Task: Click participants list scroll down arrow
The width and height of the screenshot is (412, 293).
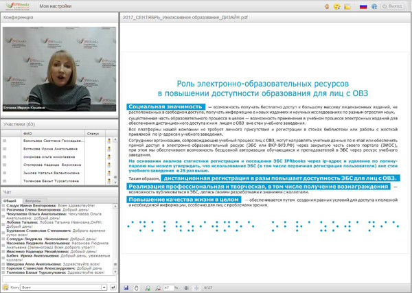Action: 115,182
